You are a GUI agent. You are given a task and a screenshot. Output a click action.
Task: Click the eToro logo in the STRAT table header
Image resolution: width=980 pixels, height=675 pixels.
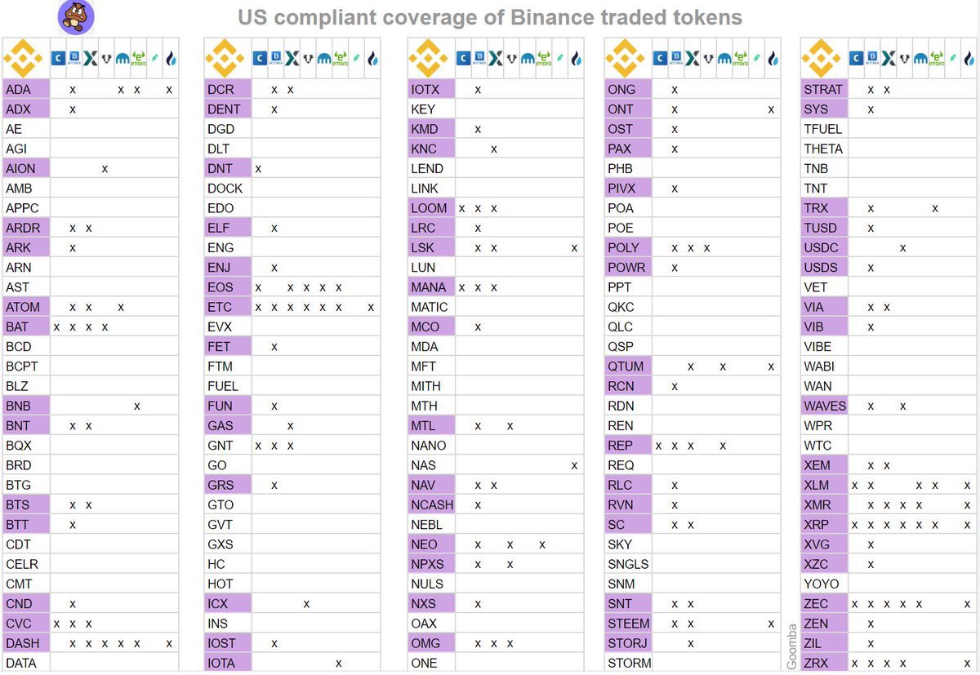coord(936,59)
